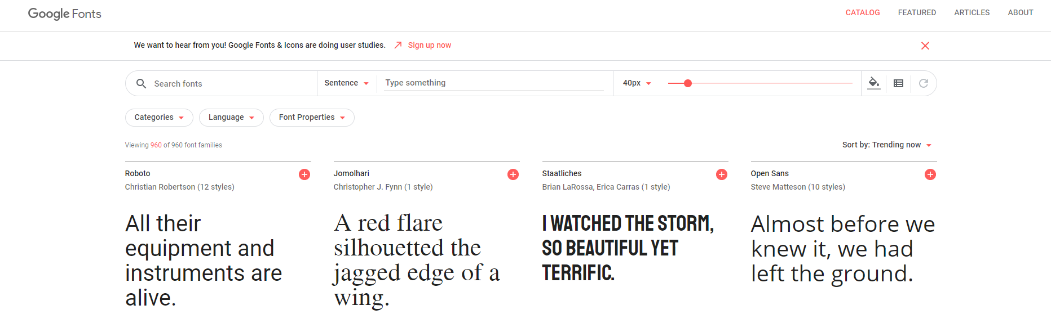1051x332 pixels.
Task: Click the reset refresh icon
Action: point(924,83)
